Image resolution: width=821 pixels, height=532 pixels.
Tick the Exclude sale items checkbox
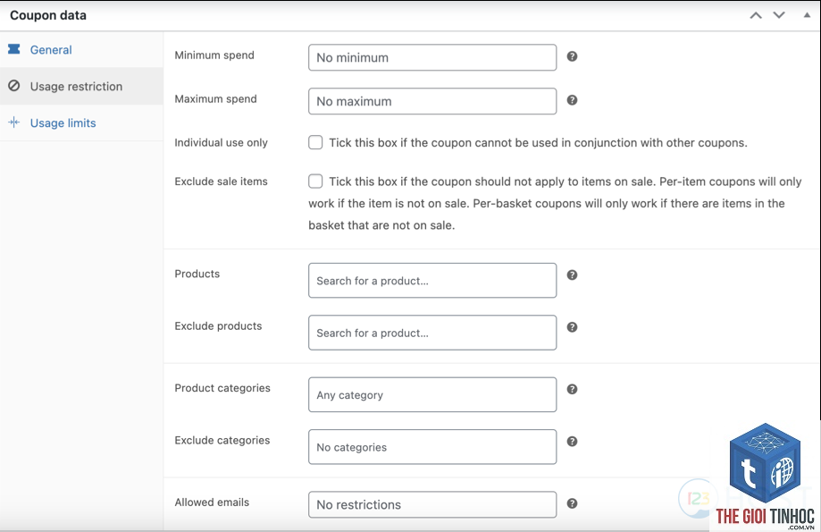coord(315,181)
